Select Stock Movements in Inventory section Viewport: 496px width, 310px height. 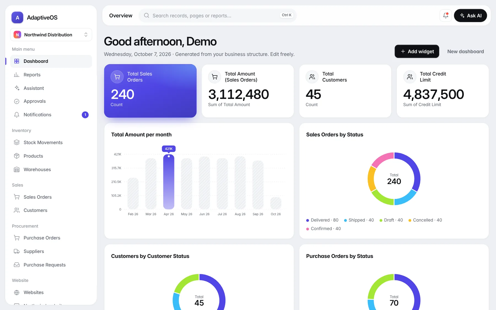pyautogui.click(x=51, y=142)
